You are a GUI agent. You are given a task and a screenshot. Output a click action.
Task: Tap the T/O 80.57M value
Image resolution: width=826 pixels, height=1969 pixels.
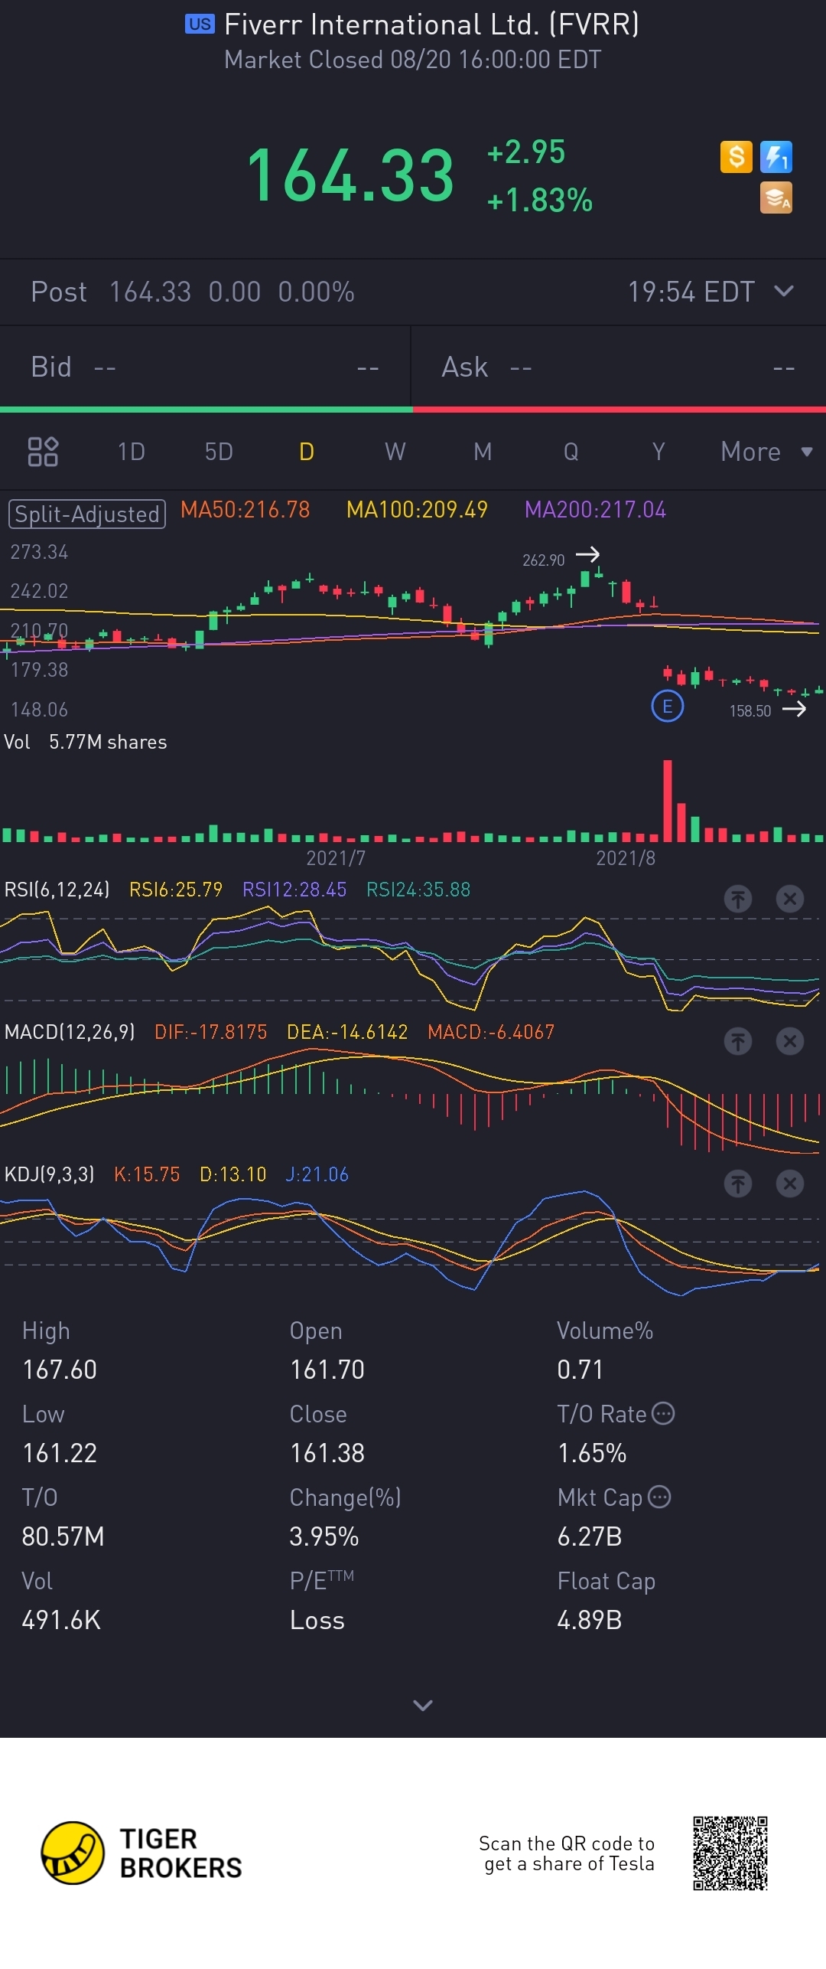[63, 1536]
